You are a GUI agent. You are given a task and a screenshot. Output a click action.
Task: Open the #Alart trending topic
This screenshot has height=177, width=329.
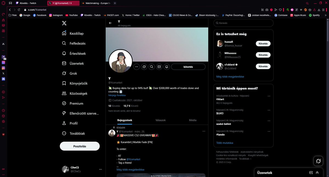tap(220, 99)
